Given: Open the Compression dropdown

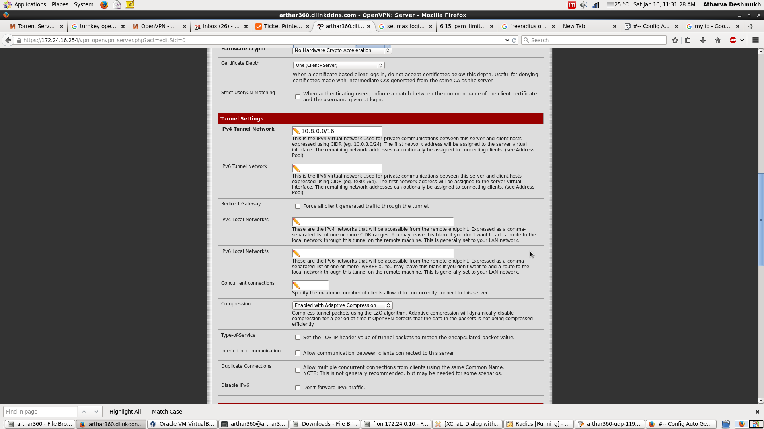Looking at the screenshot, I should coord(342,305).
